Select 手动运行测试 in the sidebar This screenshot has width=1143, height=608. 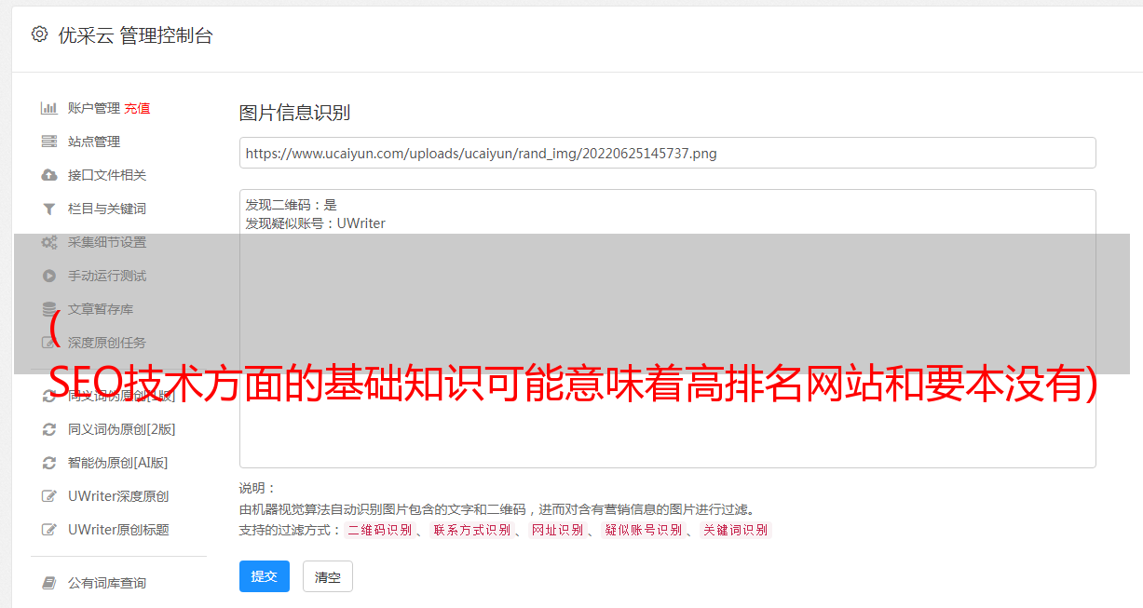point(107,276)
